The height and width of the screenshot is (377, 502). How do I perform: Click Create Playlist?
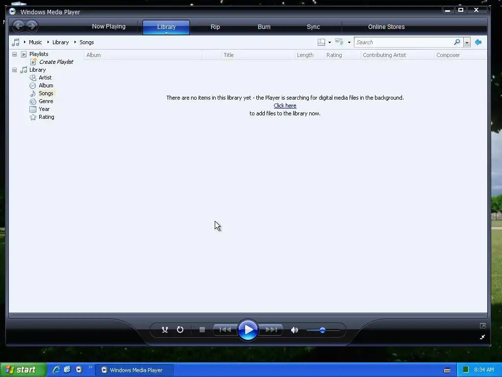coord(56,62)
